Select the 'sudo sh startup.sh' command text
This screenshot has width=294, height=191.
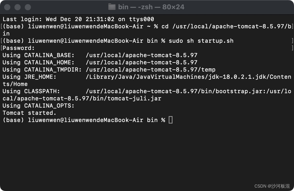201,41
